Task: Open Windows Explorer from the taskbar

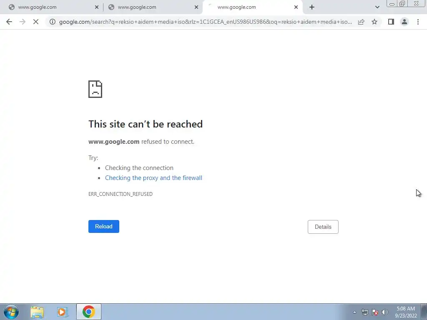Action: point(37,312)
